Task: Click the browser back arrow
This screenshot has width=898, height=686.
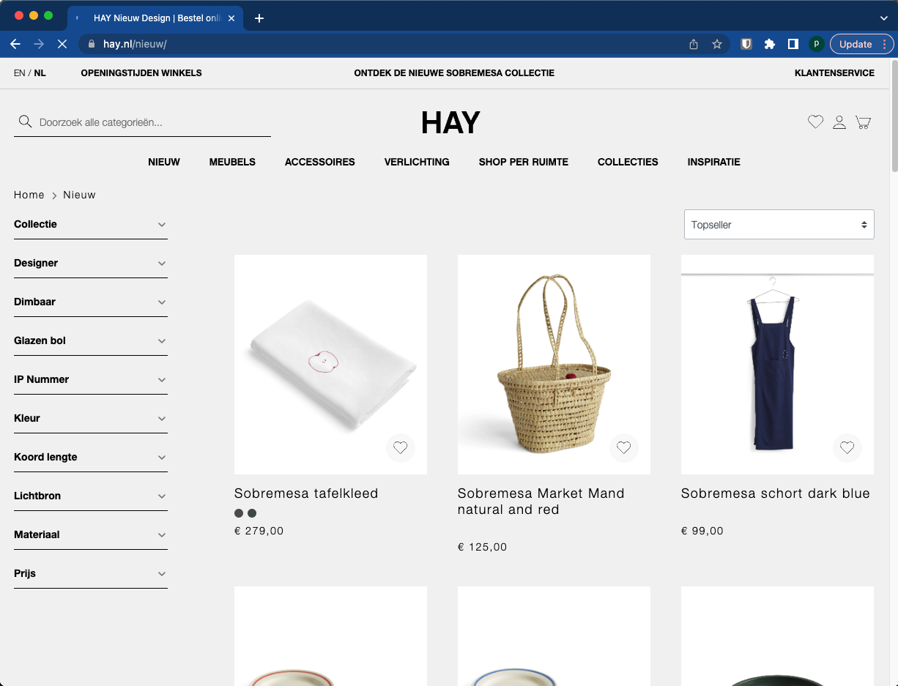Action: [x=15, y=44]
